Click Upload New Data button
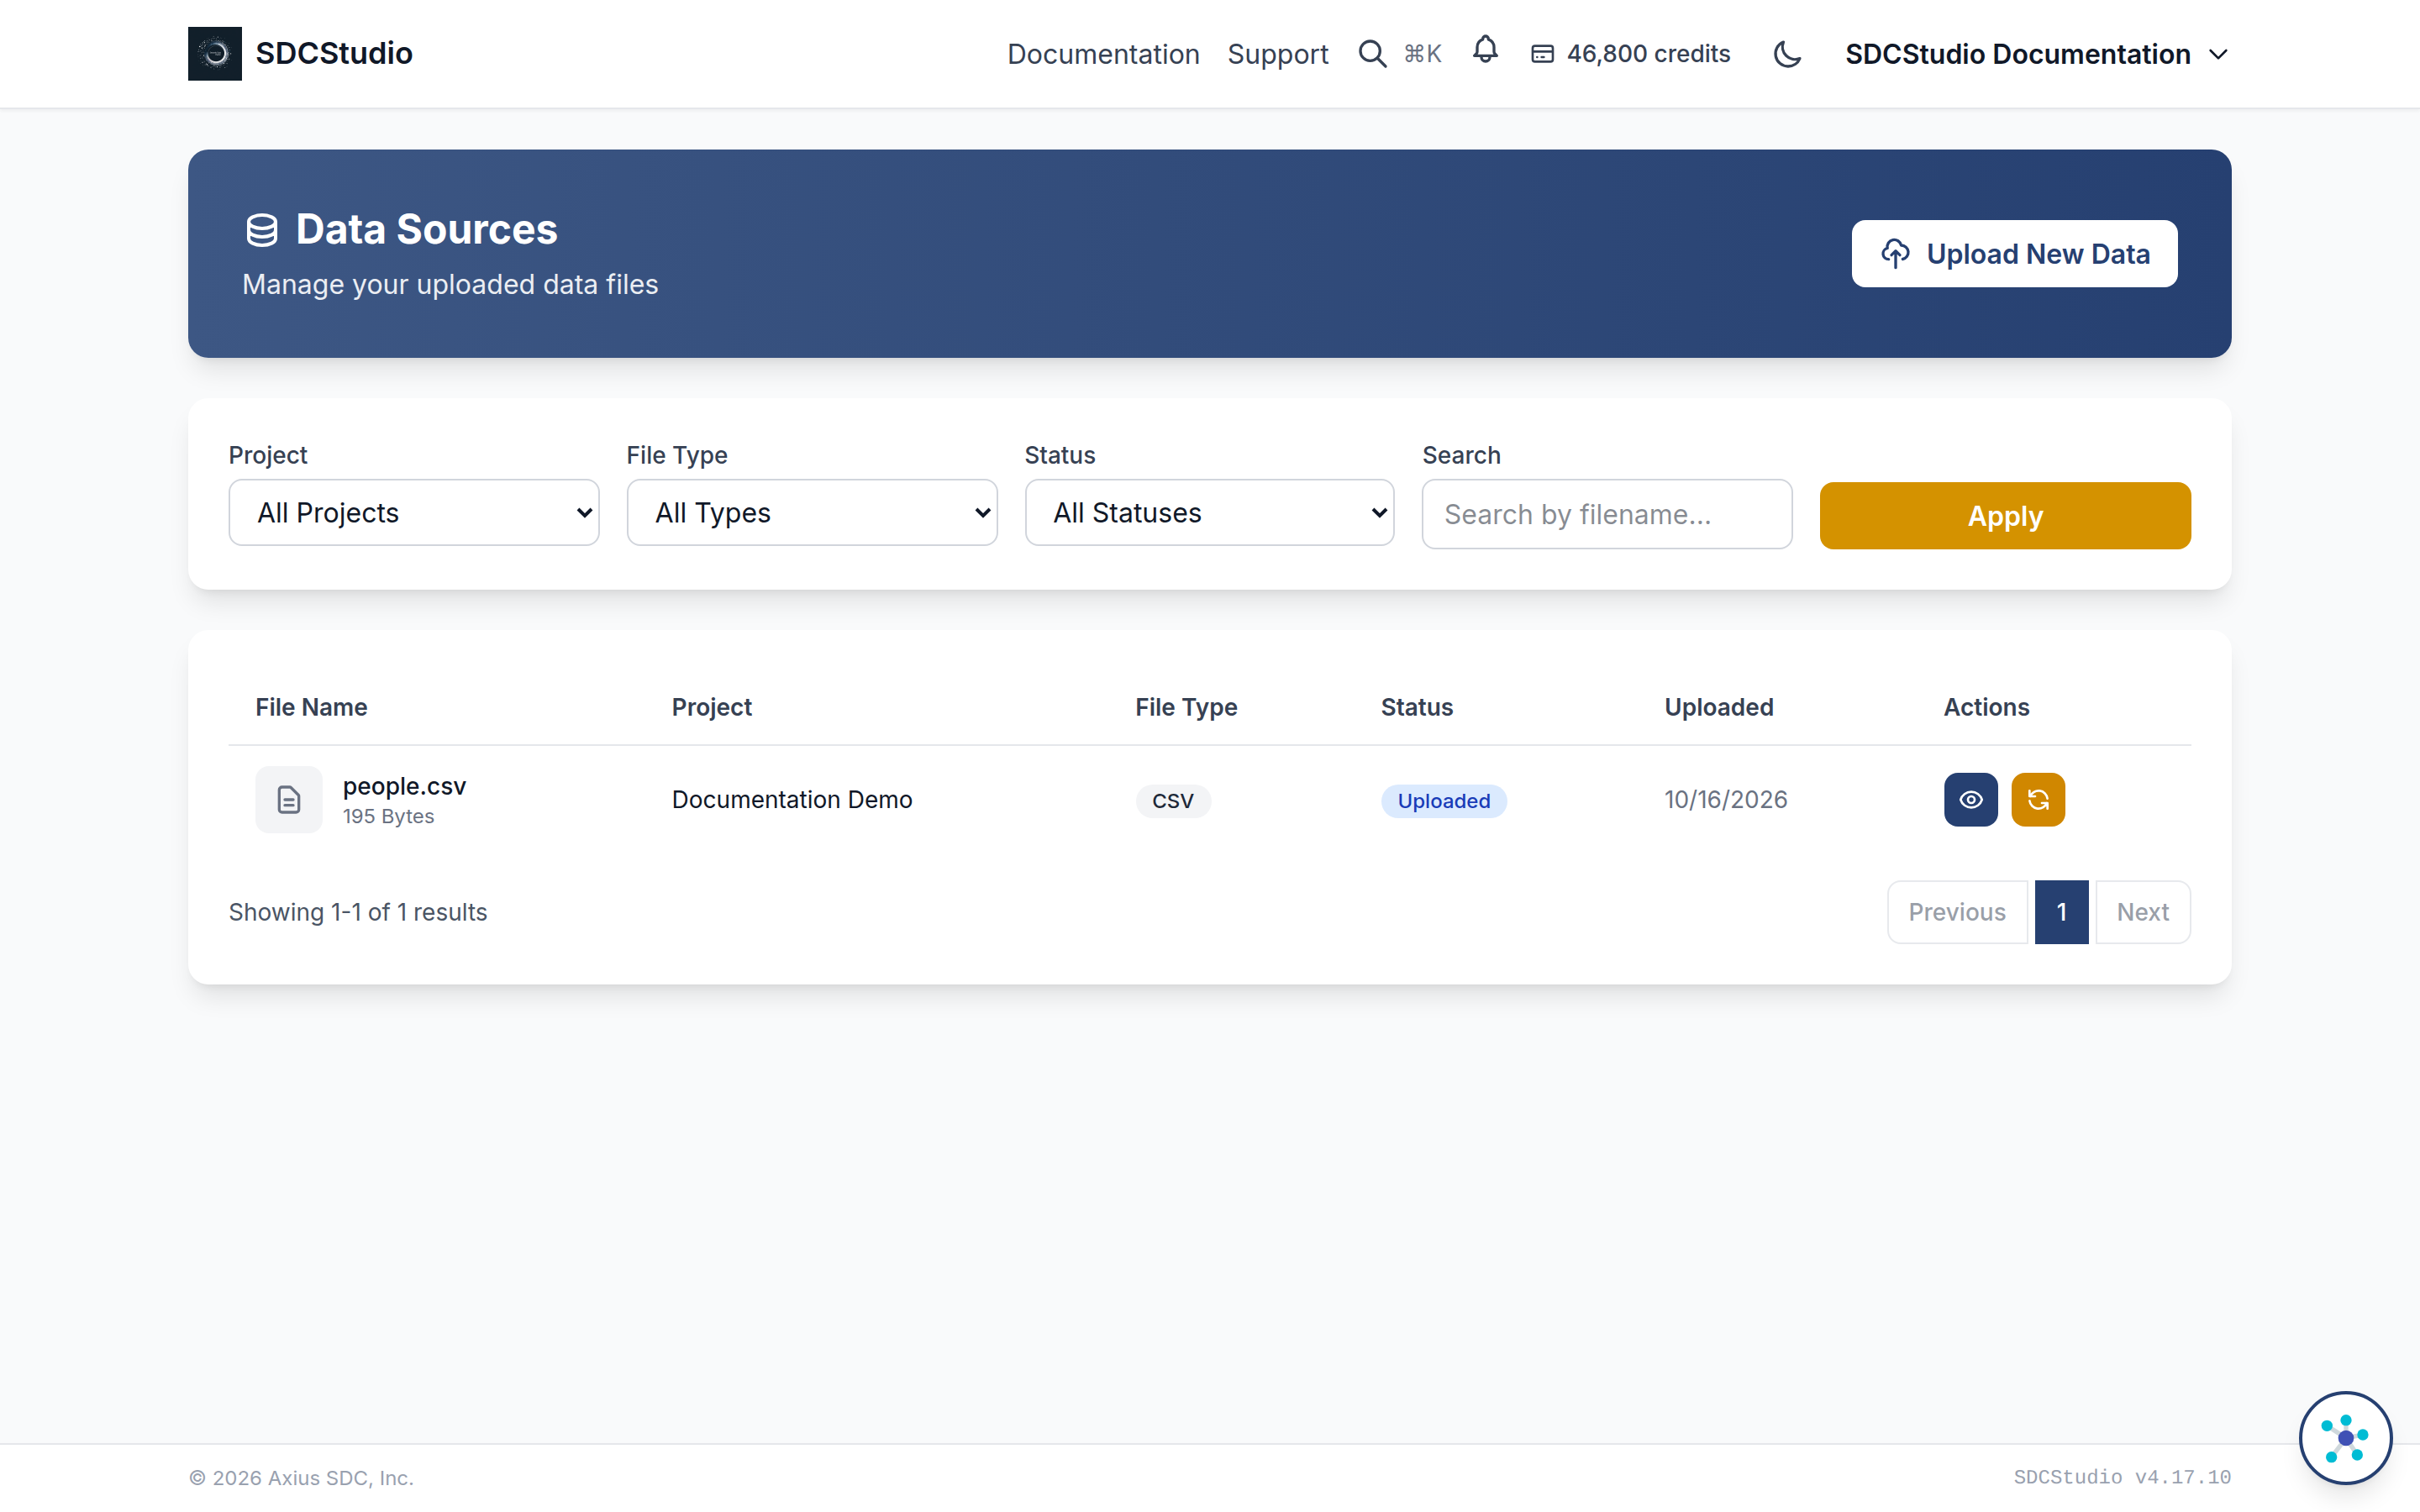The image size is (2420, 1512). tap(2014, 254)
